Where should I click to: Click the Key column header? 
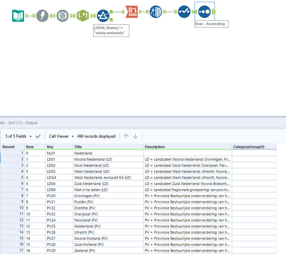(59, 147)
